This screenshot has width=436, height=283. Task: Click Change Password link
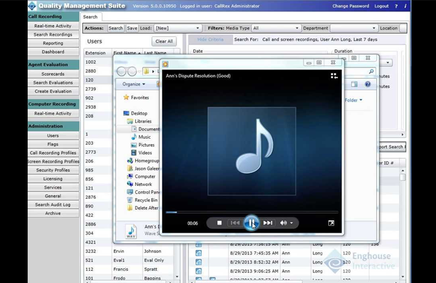351,6
